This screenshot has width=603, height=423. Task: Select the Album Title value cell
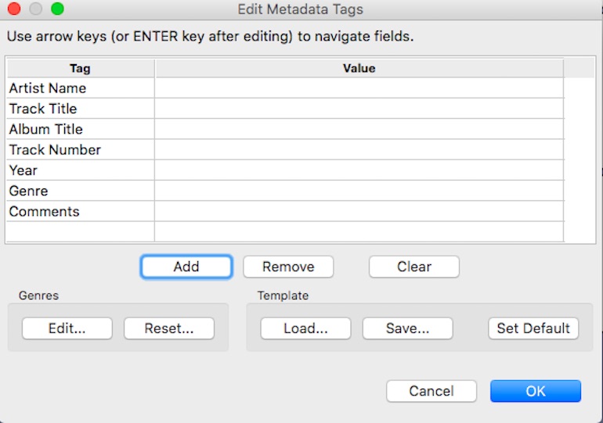tap(359, 129)
